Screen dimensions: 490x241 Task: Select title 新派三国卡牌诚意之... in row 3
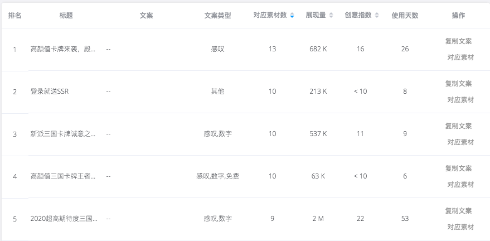pyautogui.click(x=63, y=134)
